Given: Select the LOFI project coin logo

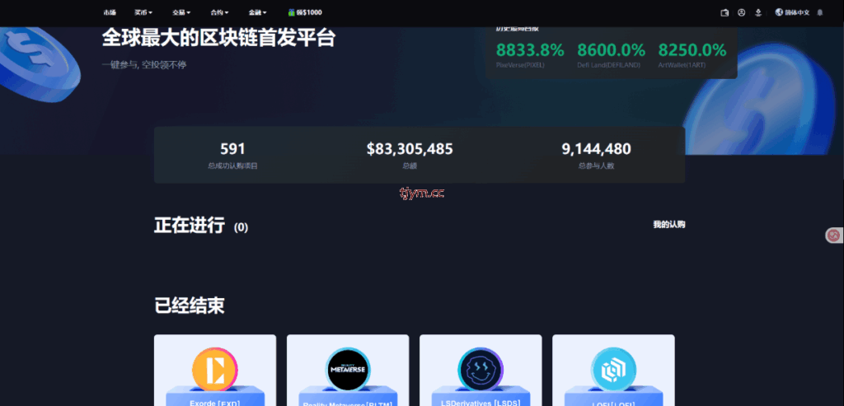Looking at the screenshot, I should [612, 369].
